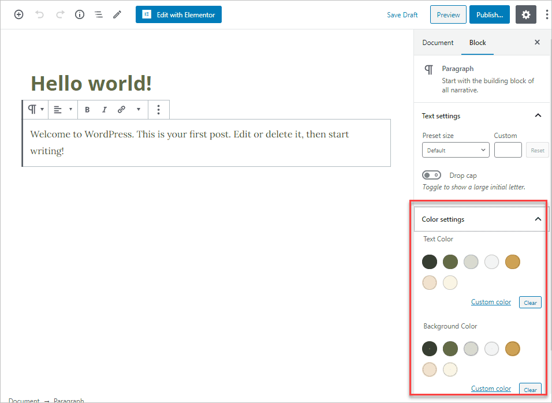Screen dimensions: 552x403
Task: Toggle the Drop cap switch
Action: coord(431,175)
